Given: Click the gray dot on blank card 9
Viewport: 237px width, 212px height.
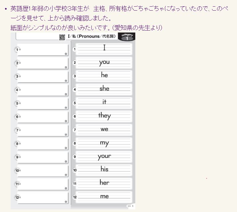Looking at the screenshot, I should point(66,161).
